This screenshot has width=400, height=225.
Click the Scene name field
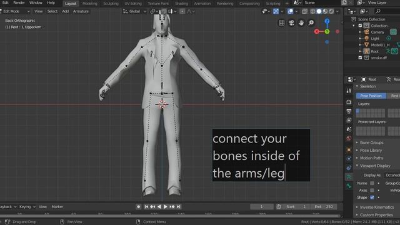point(321,2)
